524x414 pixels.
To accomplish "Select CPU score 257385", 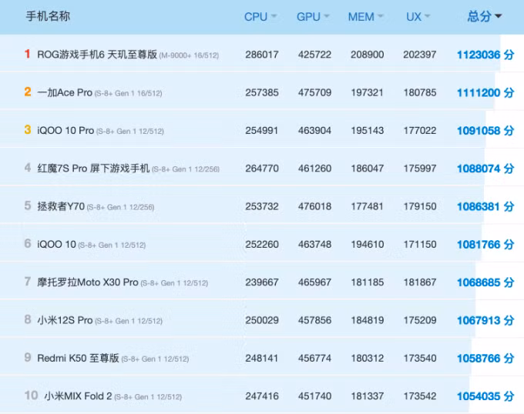I will coord(262,92).
